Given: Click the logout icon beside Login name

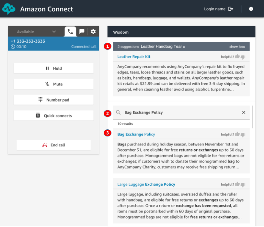Looking at the screenshot, I should click(x=231, y=9).
